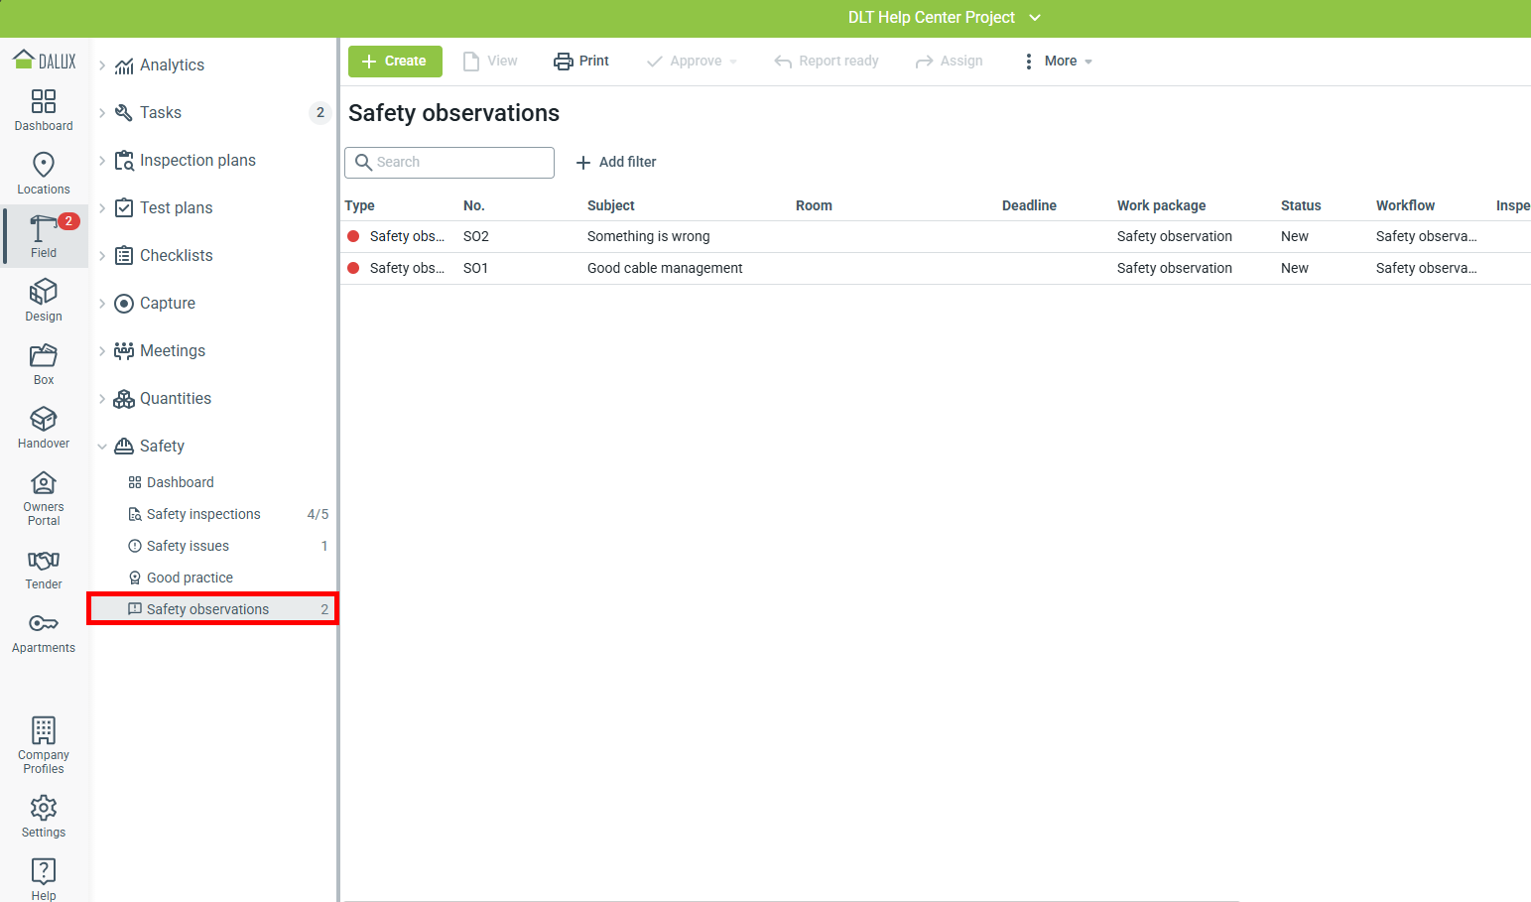1531x902 pixels.
Task: Expand the Analytics tree section
Action: click(x=102, y=65)
